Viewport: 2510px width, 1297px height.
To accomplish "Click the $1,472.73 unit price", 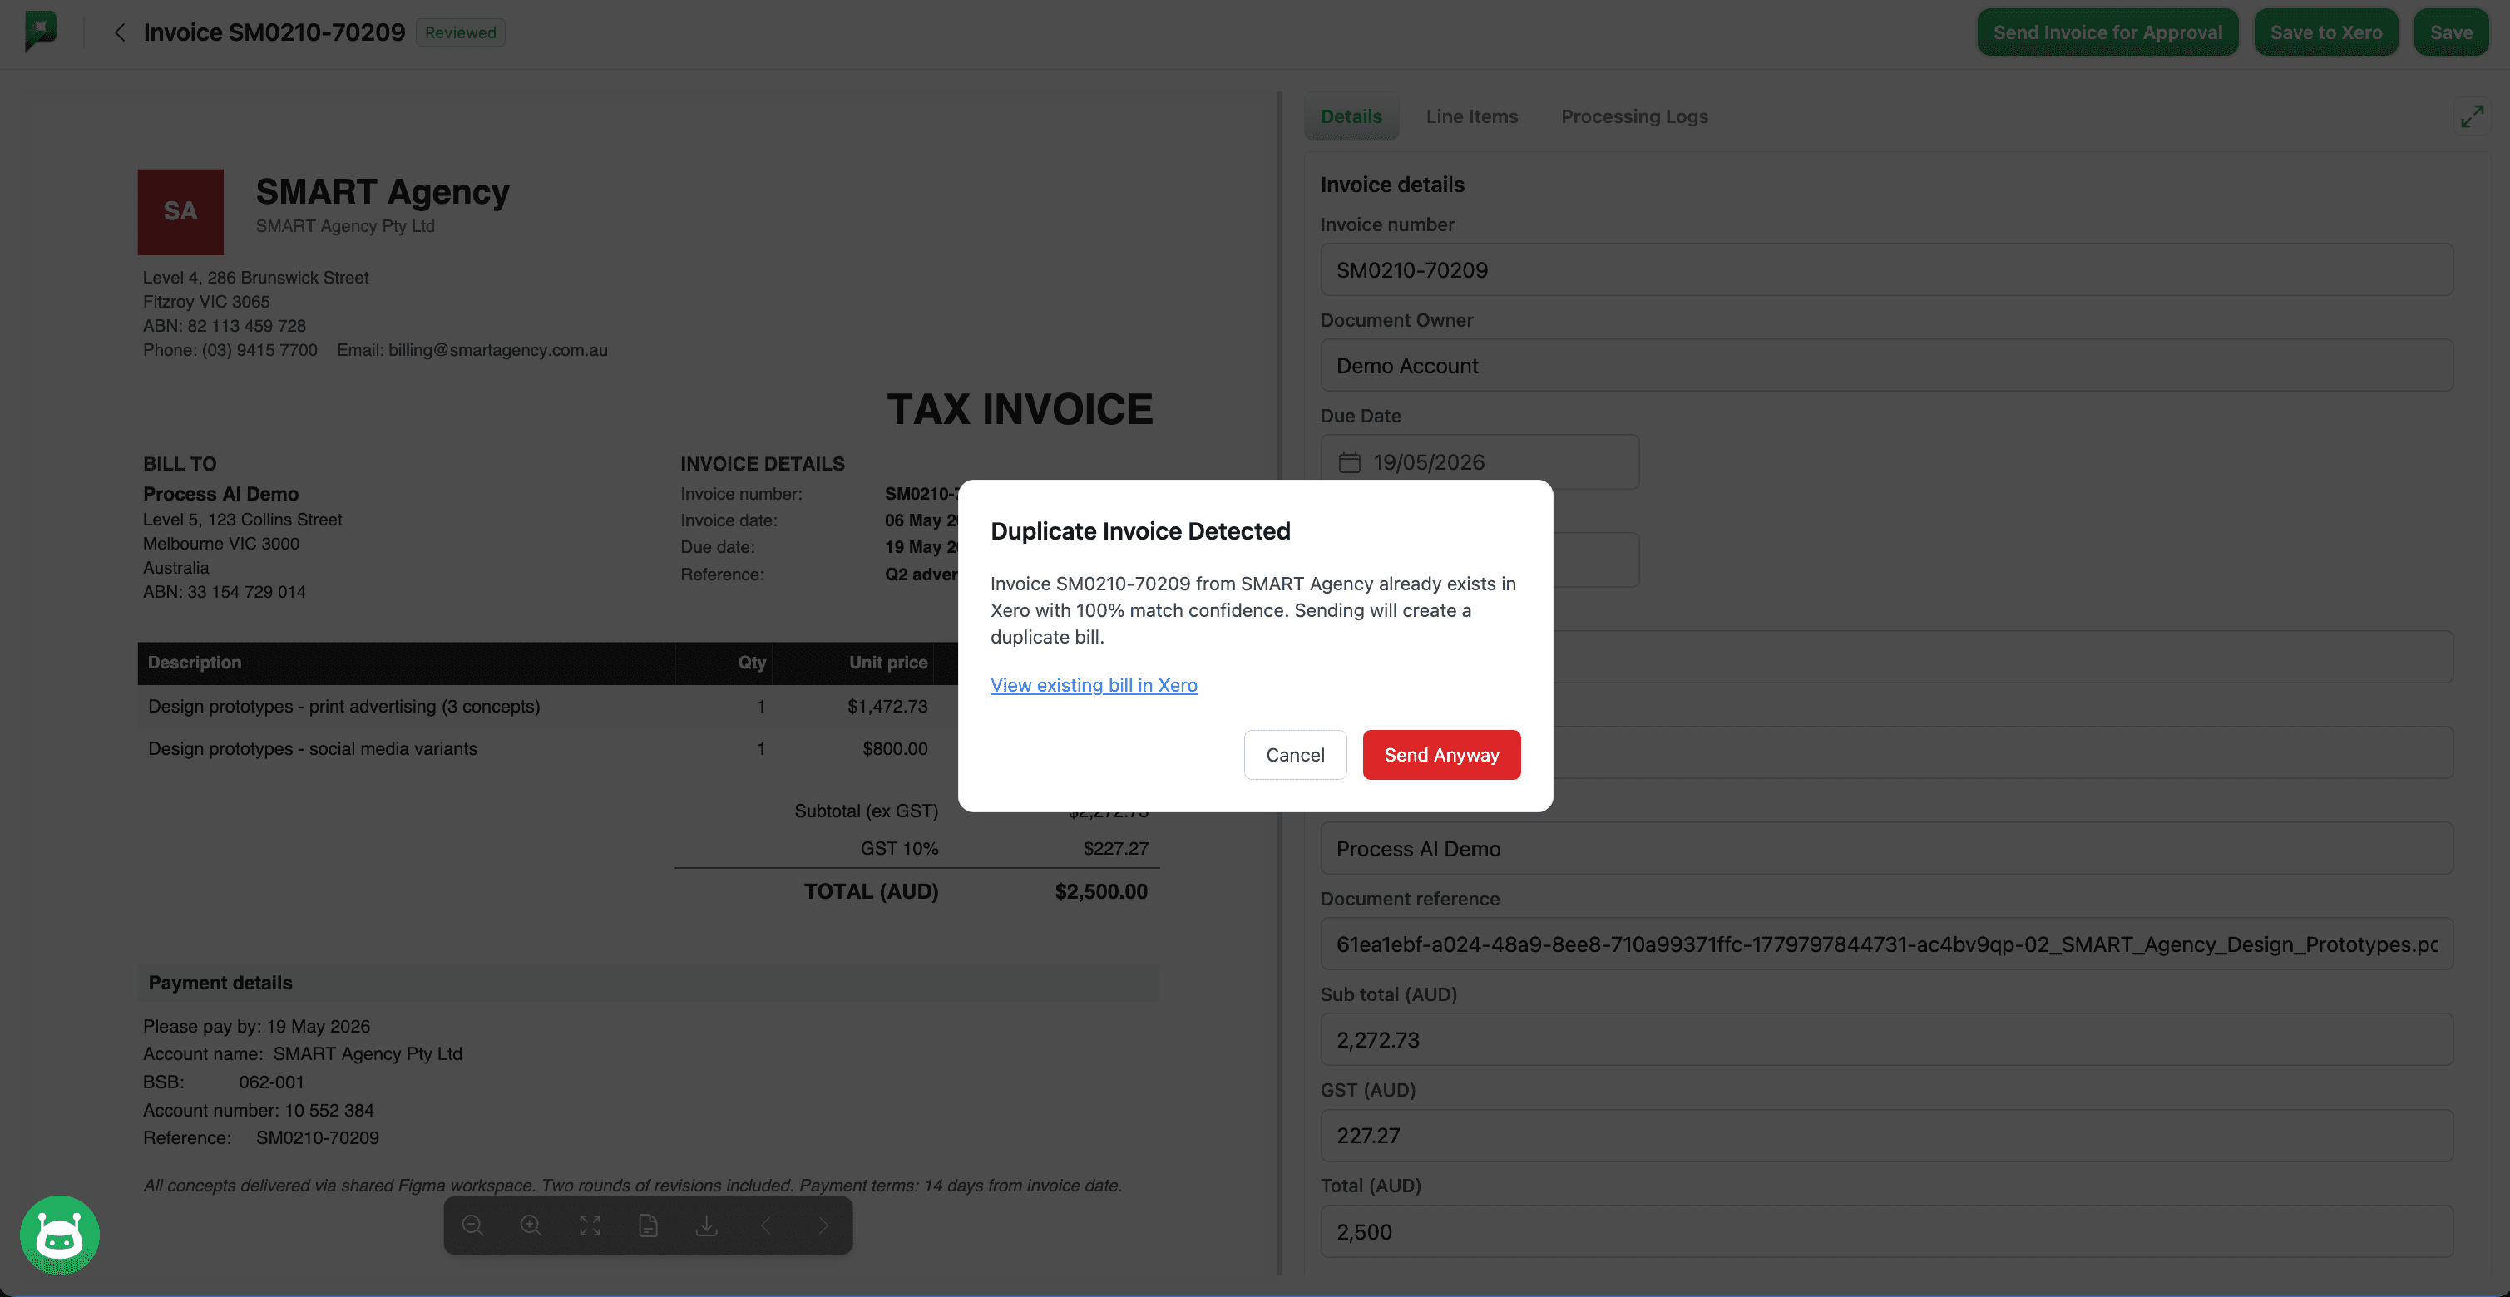I will [887, 706].
